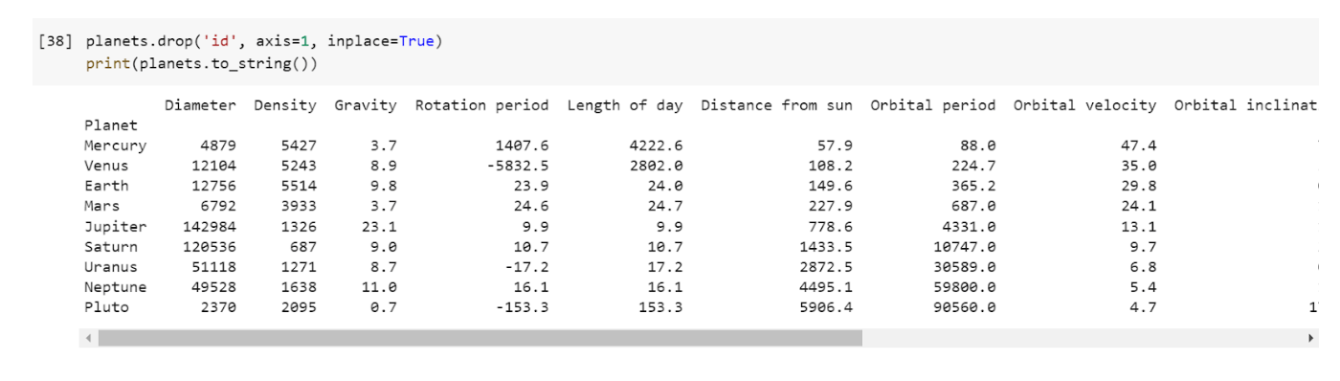Select the Pluto row label

click(x=106, y=308)
